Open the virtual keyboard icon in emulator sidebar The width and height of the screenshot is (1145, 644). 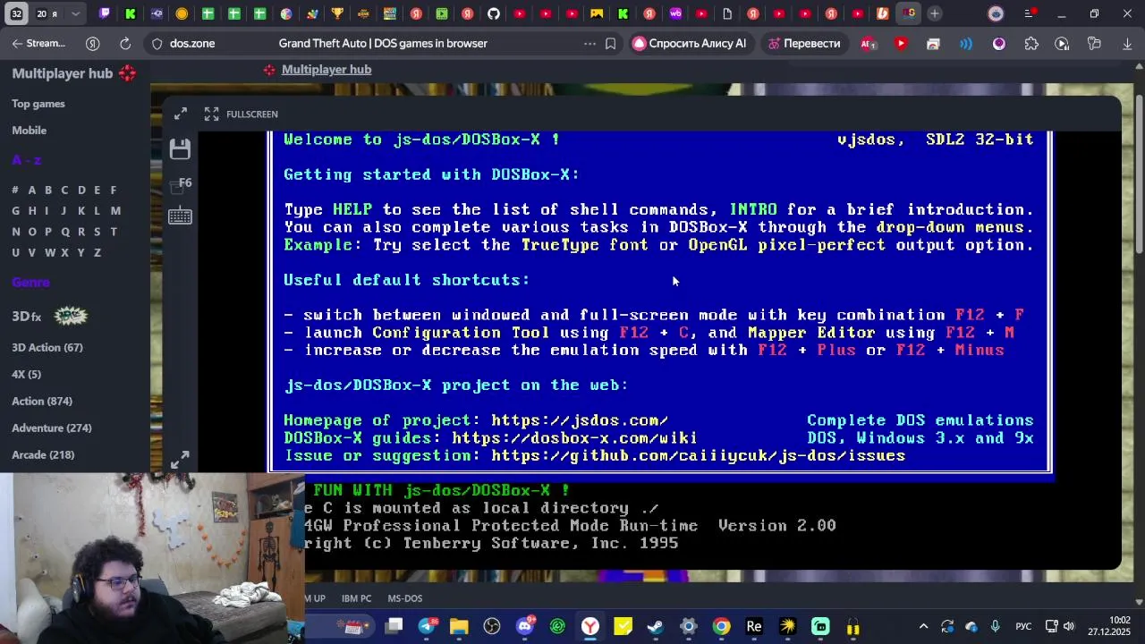pyautogui.click(x=180, y=216)
